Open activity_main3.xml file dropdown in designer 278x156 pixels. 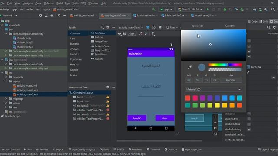pyautogui.click(x=131, y=27)
